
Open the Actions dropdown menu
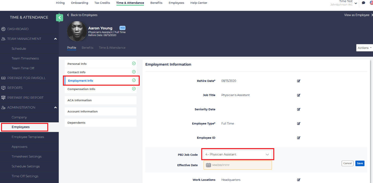point(364,48)
